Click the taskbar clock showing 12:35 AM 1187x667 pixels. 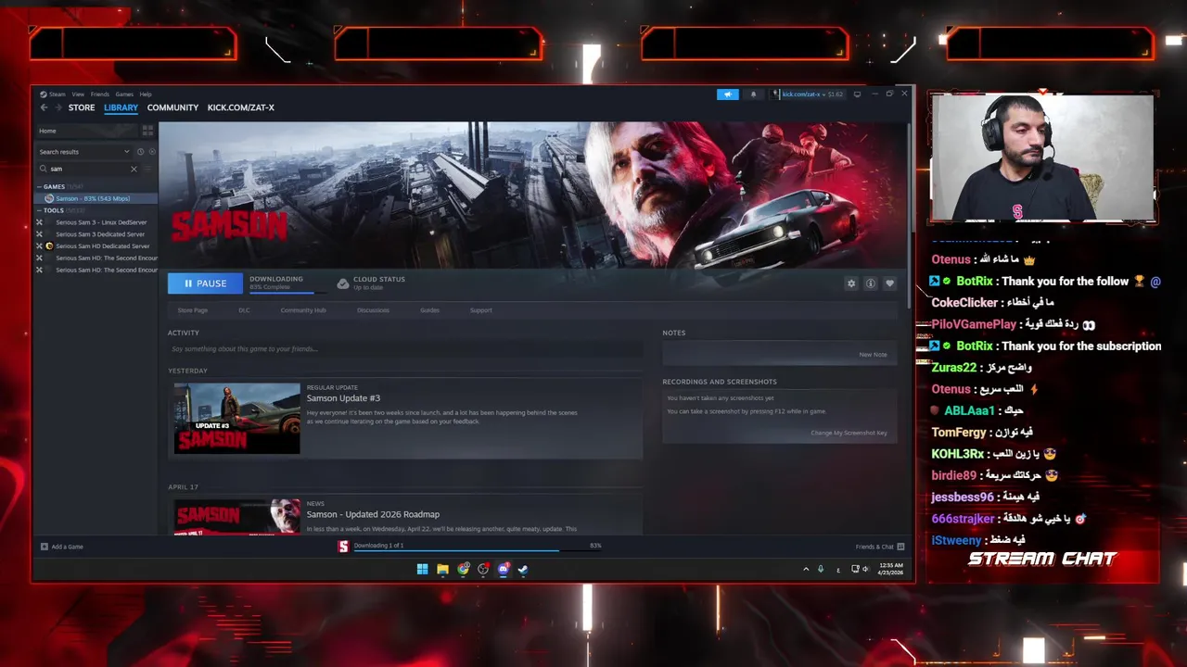point(890,570)
